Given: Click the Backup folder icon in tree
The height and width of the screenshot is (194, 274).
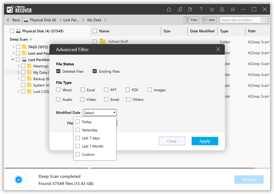Looking at the screenshot, I should pos(29,79).
